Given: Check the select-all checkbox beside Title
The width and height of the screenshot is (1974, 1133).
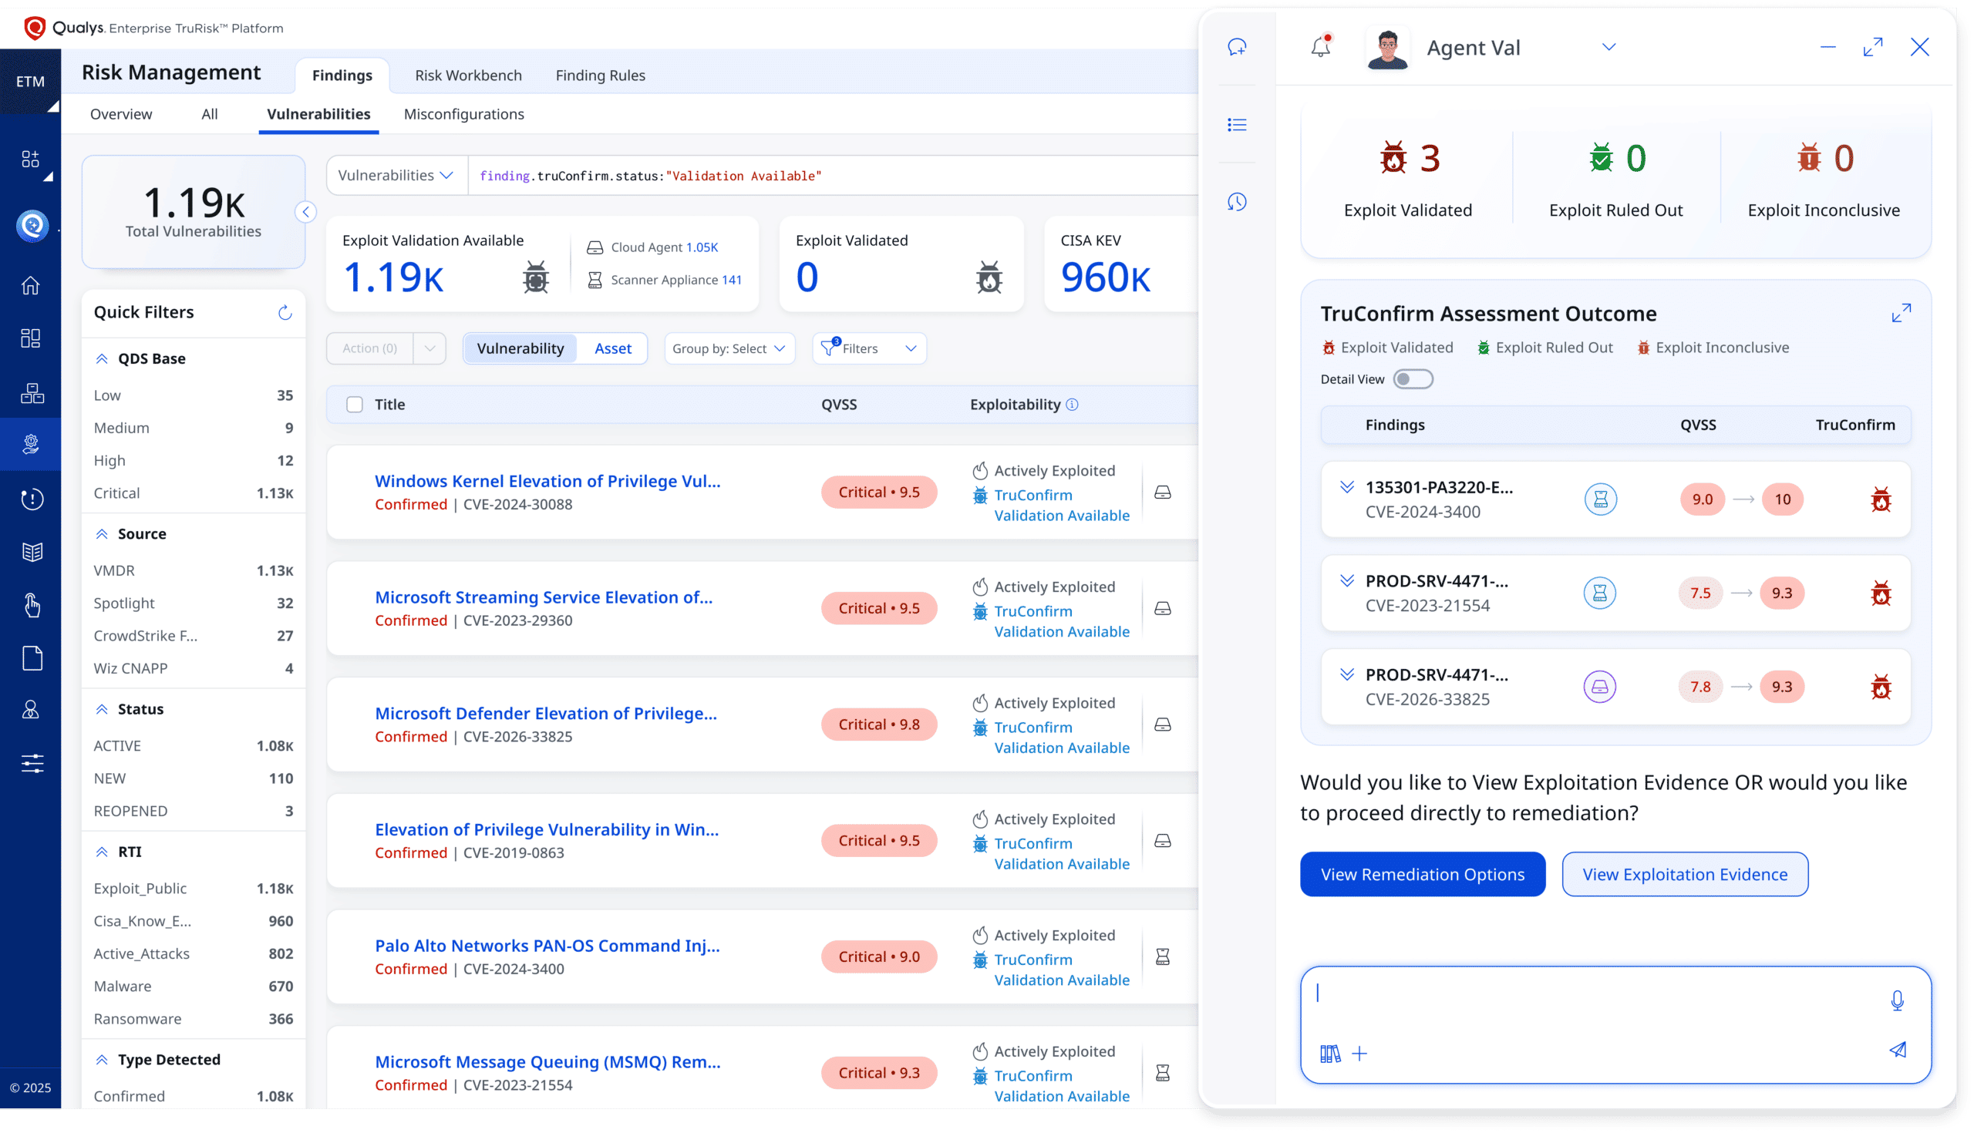Looking at the screenshot, I should pyautogui.click(x=354, y=405).
